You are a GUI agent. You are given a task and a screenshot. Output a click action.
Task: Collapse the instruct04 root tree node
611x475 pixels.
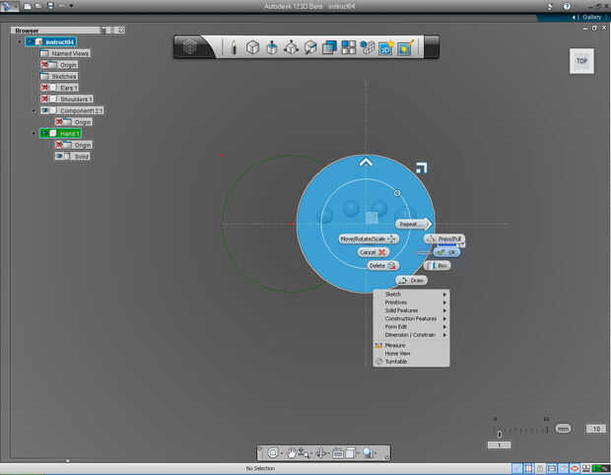tap(19, 41)
